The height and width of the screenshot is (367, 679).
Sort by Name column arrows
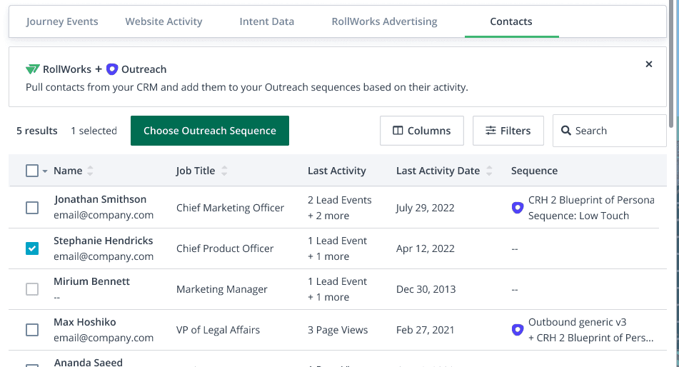[90, 171]
